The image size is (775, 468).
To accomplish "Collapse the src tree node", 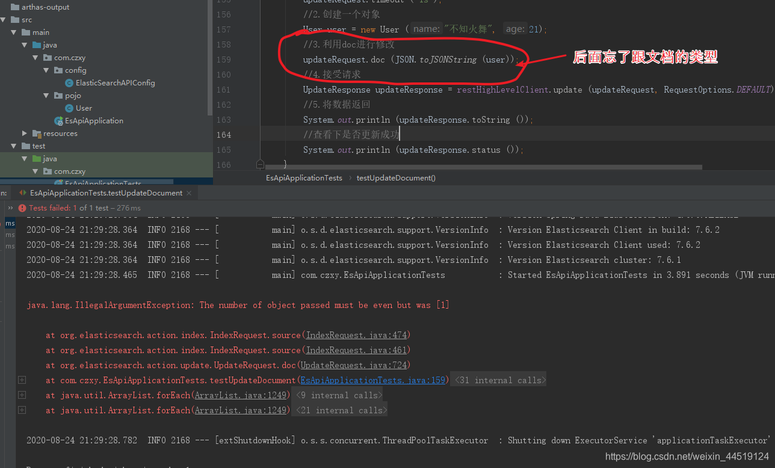I will [2, 20].
